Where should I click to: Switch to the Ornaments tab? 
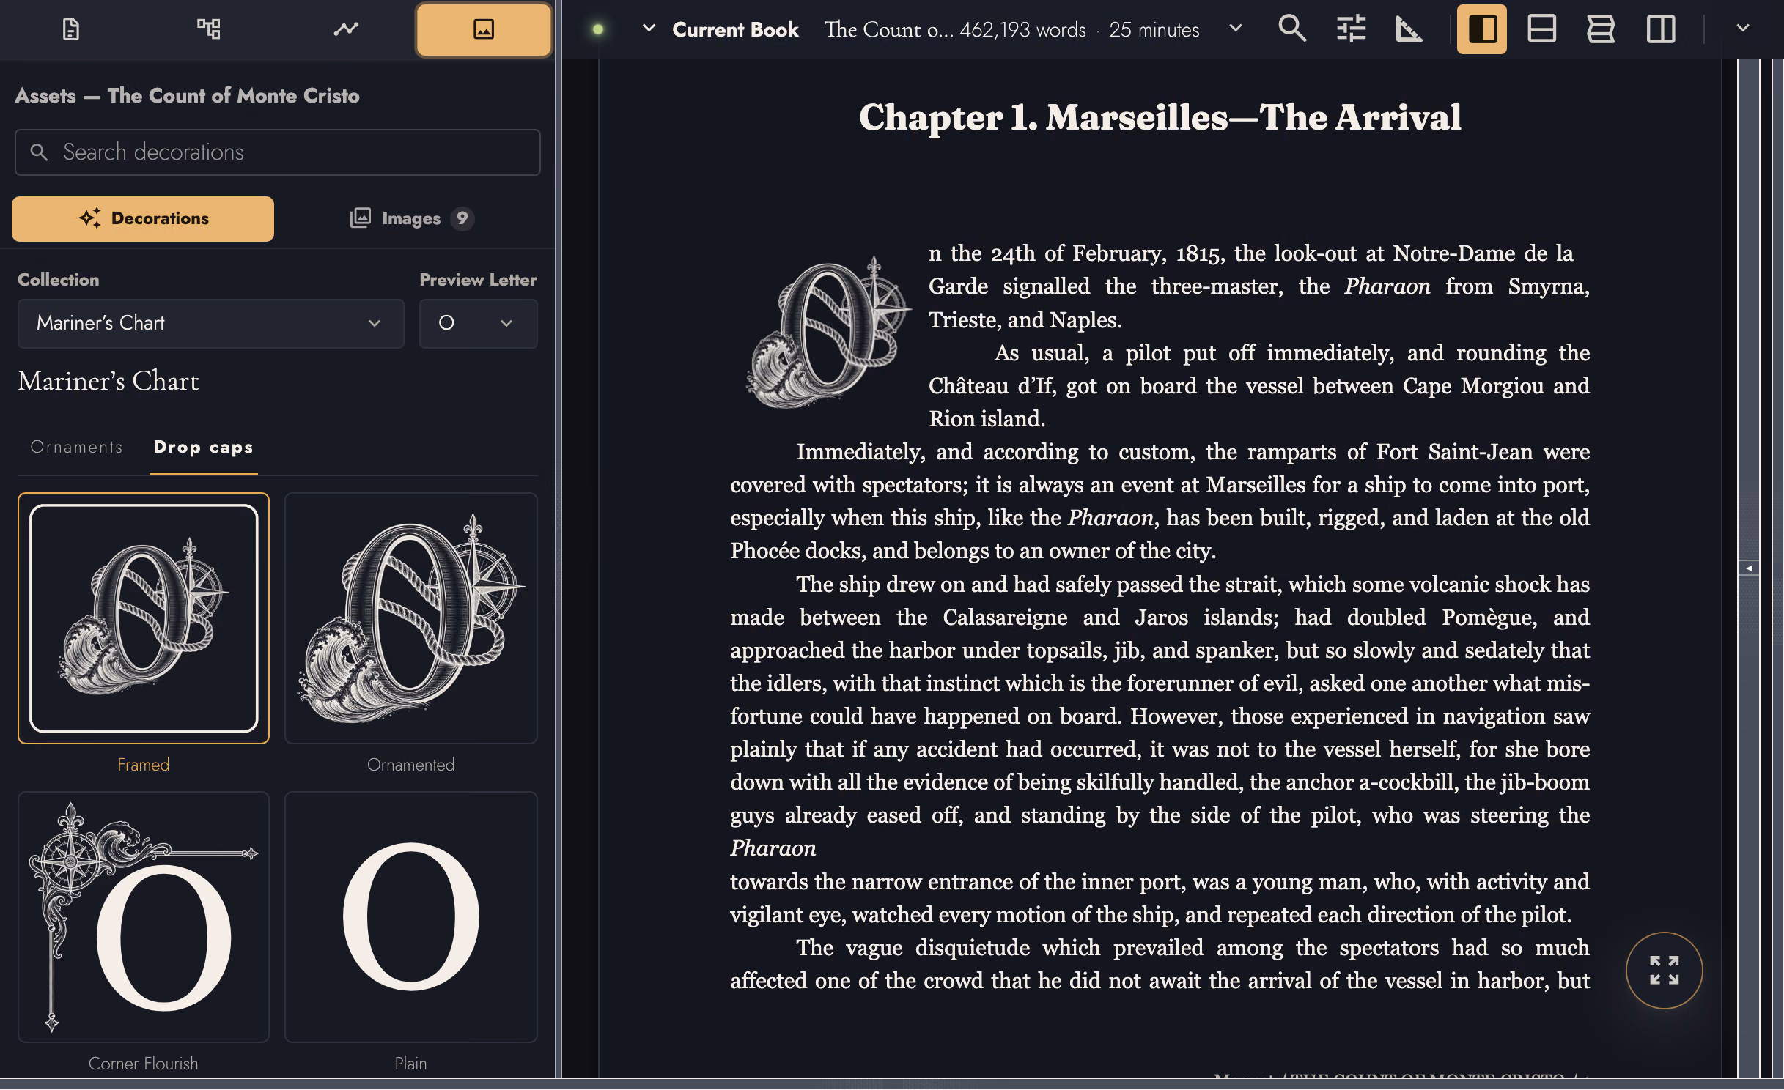pos(76,448)
